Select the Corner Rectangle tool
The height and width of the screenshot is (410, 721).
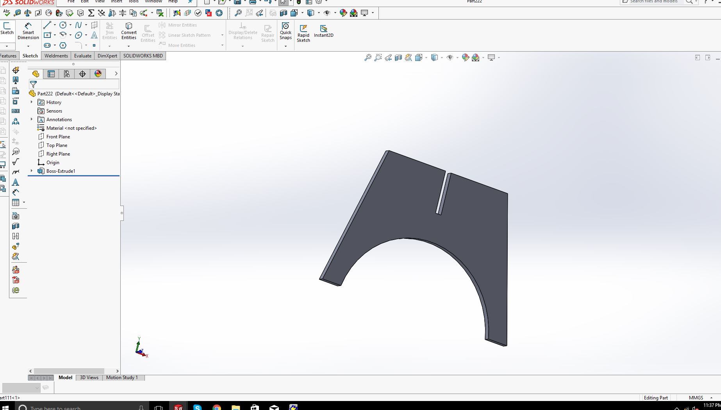47,35
